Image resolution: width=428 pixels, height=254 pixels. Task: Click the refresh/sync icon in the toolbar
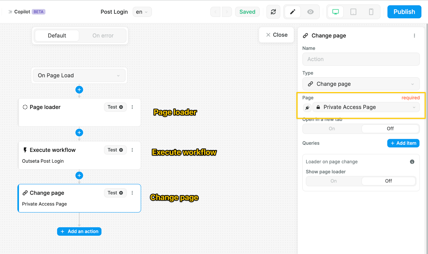coord(273,12)
